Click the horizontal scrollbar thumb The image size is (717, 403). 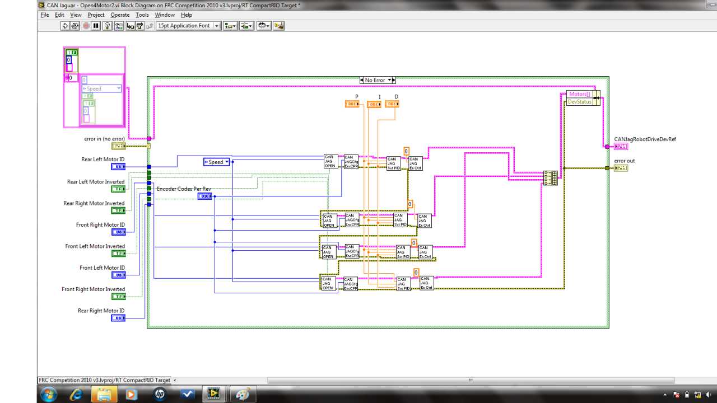pyautogui.click(x=471, y=380)
